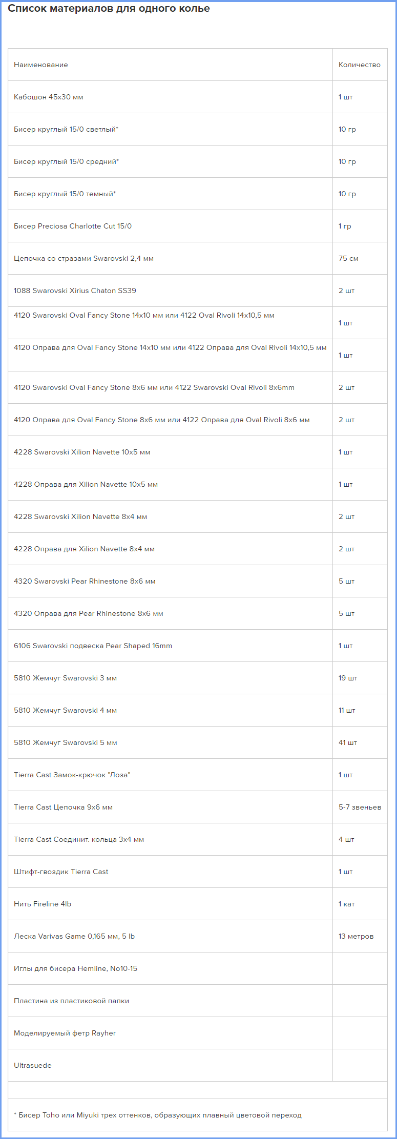Click the 19 шт quantity value
Image resolution: width=397 pixels, height=1139 pixels.
pos(348,678)
